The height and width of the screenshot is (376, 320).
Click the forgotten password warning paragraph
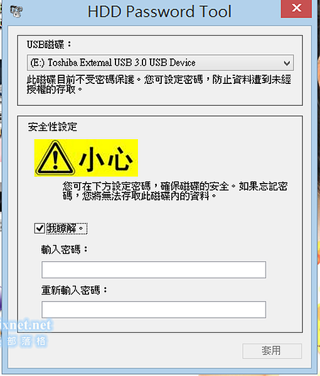pyautogui.click(x=175, y=191)
